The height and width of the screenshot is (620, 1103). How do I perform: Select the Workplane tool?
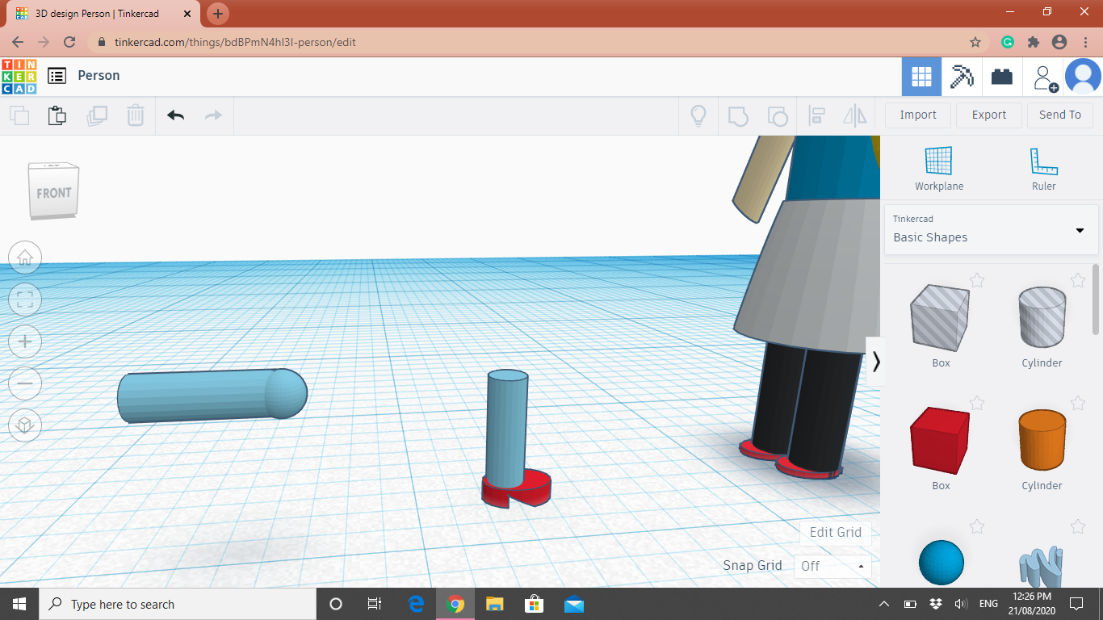point(939,169)
